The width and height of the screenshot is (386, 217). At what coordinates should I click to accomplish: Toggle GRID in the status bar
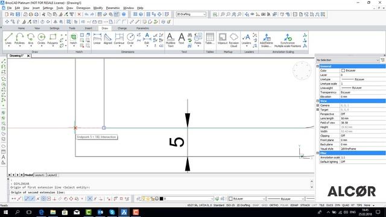264,205
